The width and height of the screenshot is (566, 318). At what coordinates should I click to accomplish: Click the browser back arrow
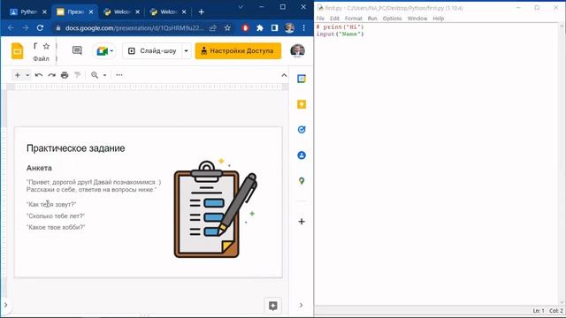click(x=11, y=27)
